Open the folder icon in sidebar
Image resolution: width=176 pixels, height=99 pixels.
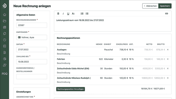point(4,21)
